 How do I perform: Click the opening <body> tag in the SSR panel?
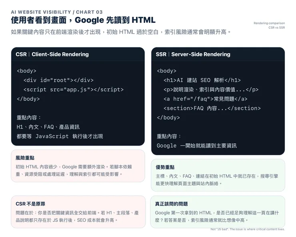(x=166, y=71)
